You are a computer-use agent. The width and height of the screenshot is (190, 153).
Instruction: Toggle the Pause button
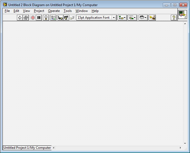(x=39, y=18)
